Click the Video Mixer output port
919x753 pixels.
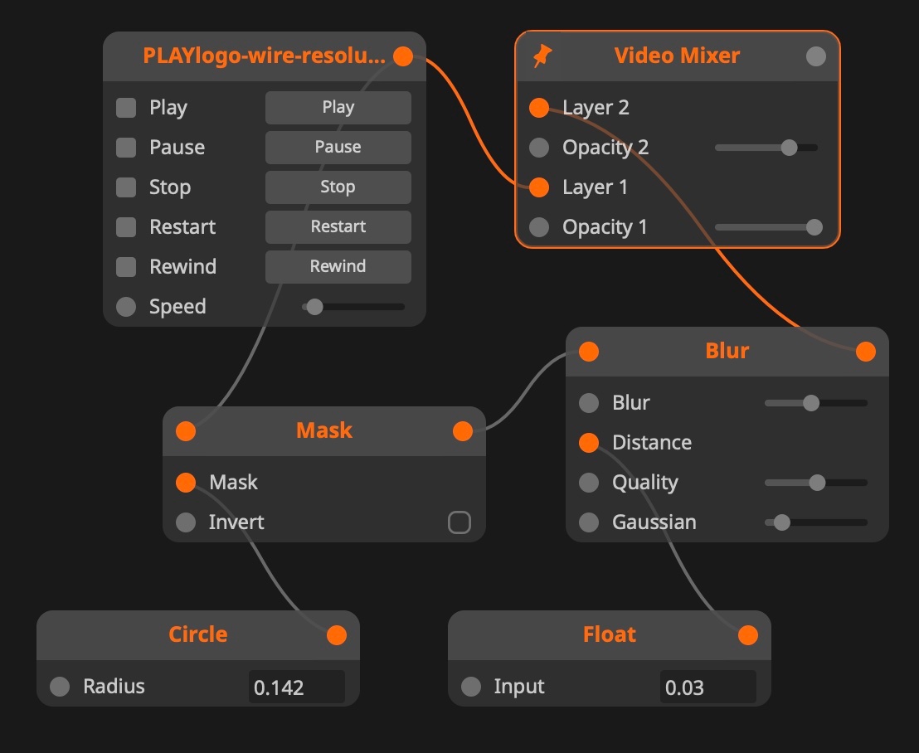tap(816, 56)
